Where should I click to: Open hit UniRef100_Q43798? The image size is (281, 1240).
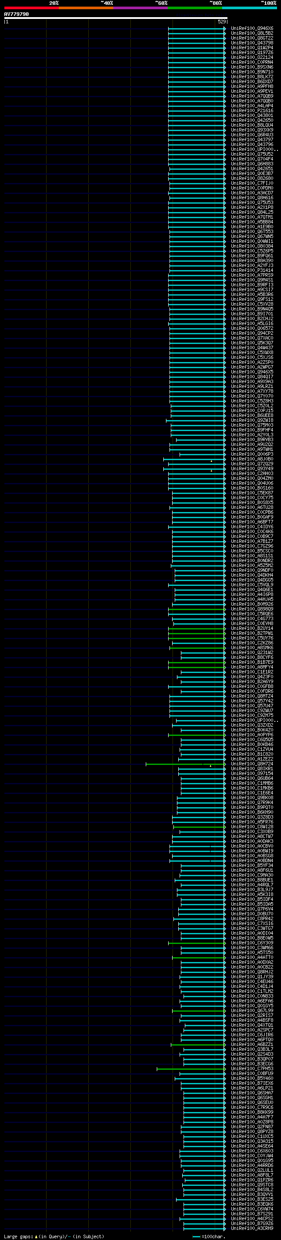click(x=252, y=43)
